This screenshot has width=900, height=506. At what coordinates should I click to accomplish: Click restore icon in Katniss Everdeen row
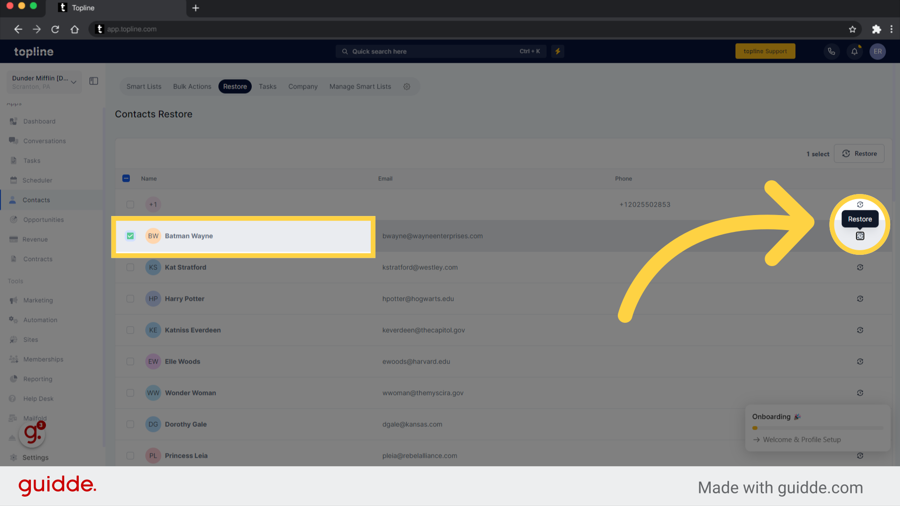[860, 330]
